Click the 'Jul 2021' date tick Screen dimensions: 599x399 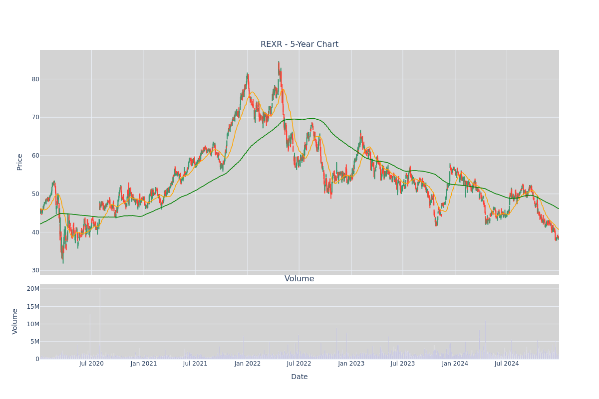[x=195, y=364]
